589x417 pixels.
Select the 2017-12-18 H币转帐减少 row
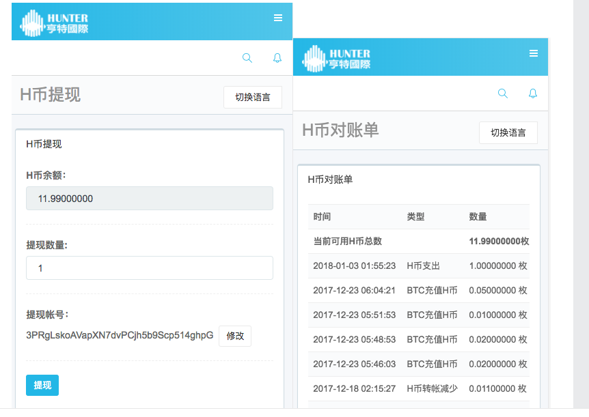click(418, 388)
